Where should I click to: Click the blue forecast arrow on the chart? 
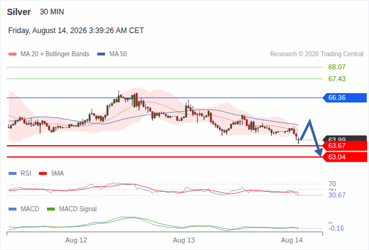(x=311, y=137)
